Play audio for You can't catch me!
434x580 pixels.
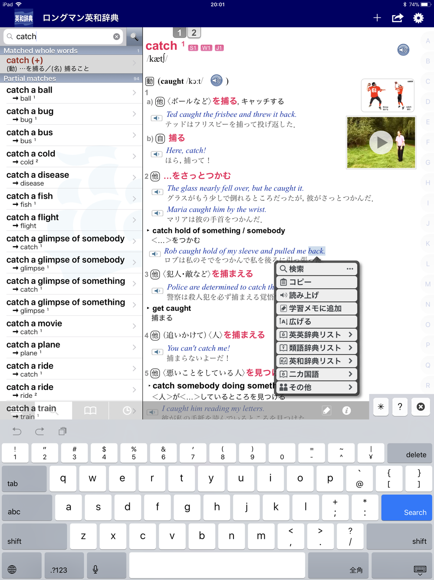[x=157, y=352]
